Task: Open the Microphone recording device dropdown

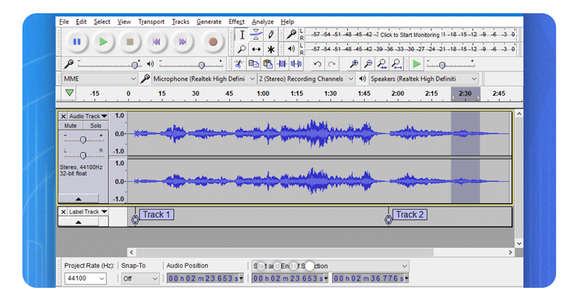Action: (x=204, y=79)
